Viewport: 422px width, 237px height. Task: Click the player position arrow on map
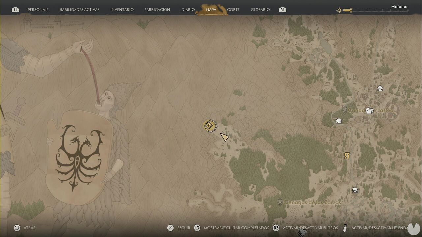pyautogui.click(x=224, y=137)
